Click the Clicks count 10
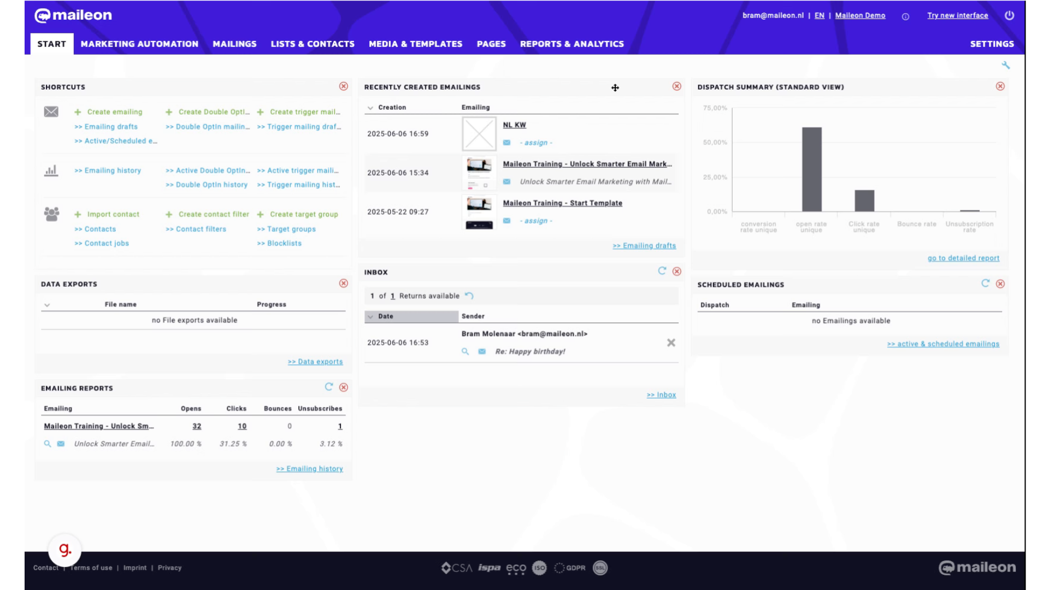This screenshot has height=590, width=1049. (242, 426)
